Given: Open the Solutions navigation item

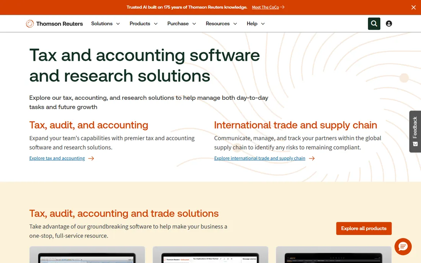Looking at the screenshot, I should pyautogui.click(x=102, y=24).
